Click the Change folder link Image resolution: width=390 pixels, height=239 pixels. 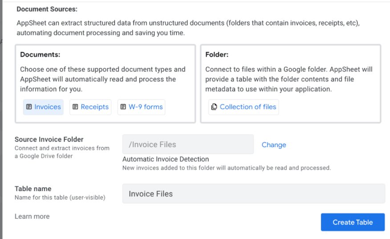tap(274, 145)
